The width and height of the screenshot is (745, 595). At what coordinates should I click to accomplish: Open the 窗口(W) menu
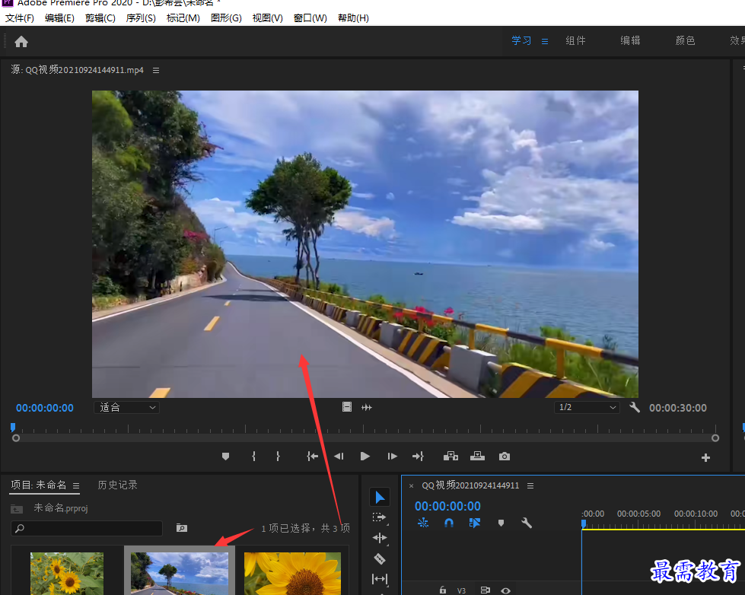310,18
